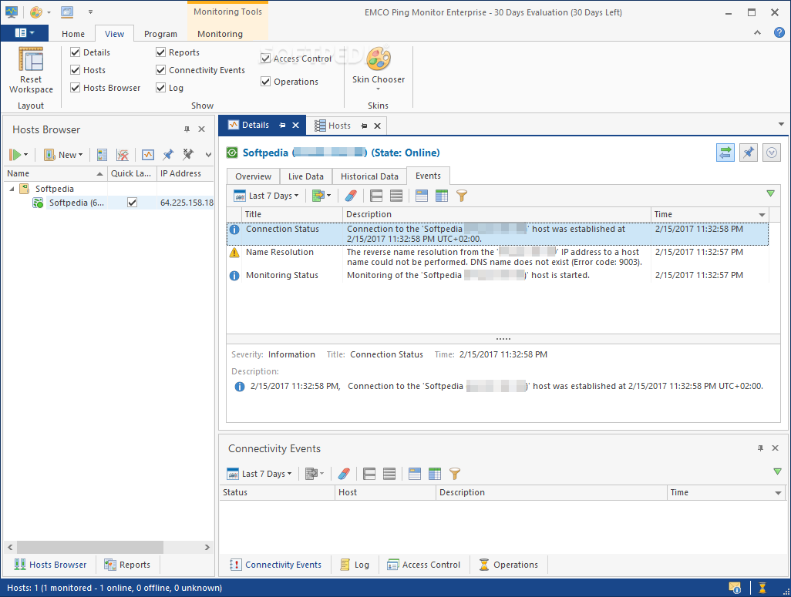Open the Reports bottom tab in left panel
Viewport: 791px width, 597px height.
[128, 565]
